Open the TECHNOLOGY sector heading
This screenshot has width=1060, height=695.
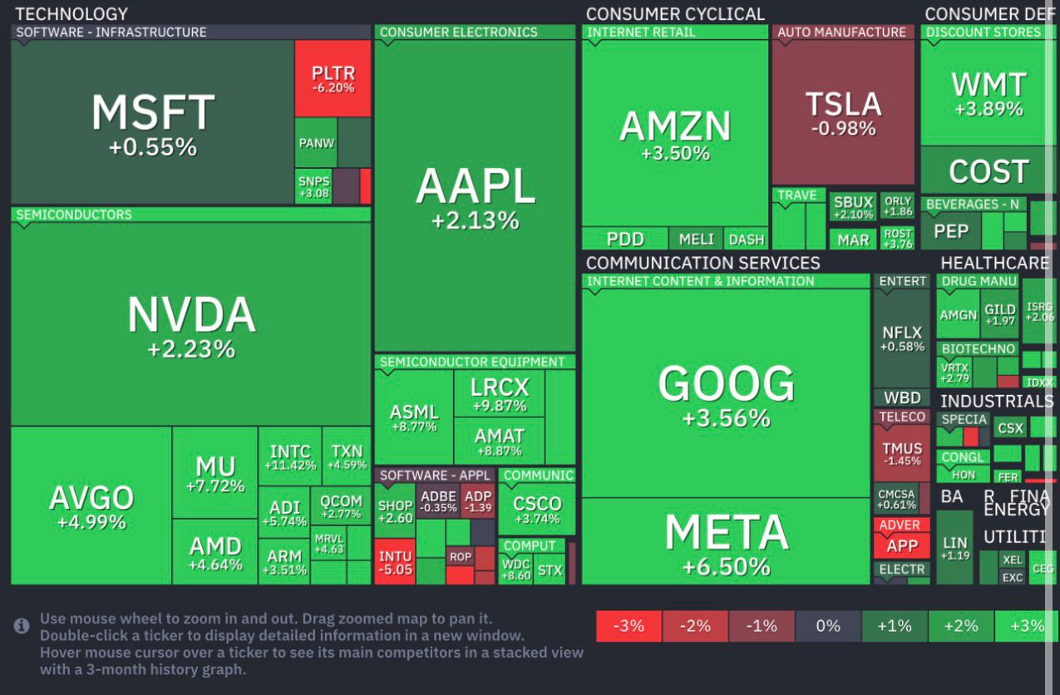[71, 14]
